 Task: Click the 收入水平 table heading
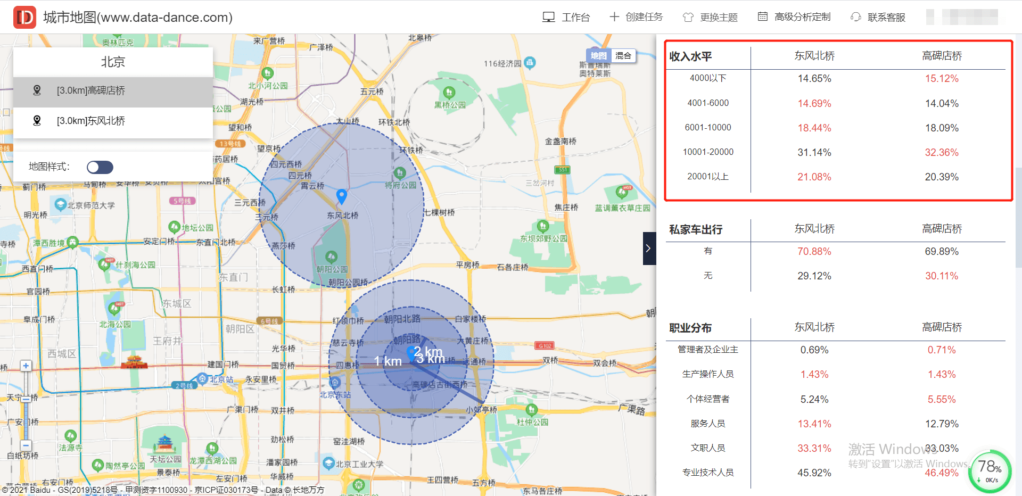690,56
